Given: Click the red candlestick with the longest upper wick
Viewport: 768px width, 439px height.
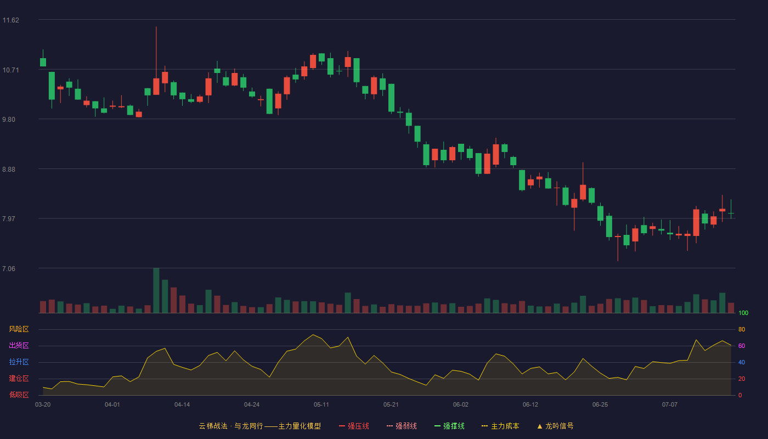Looking at the screenshot, I should pos(156,87).
